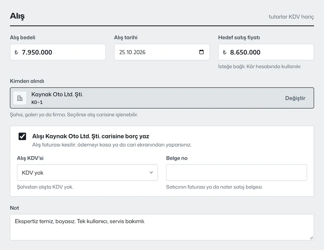Click the lira symbol in Hedef satış fiyatı field
Image resolution: width=324 pixels, height=250 pixels.
(225, 52)
